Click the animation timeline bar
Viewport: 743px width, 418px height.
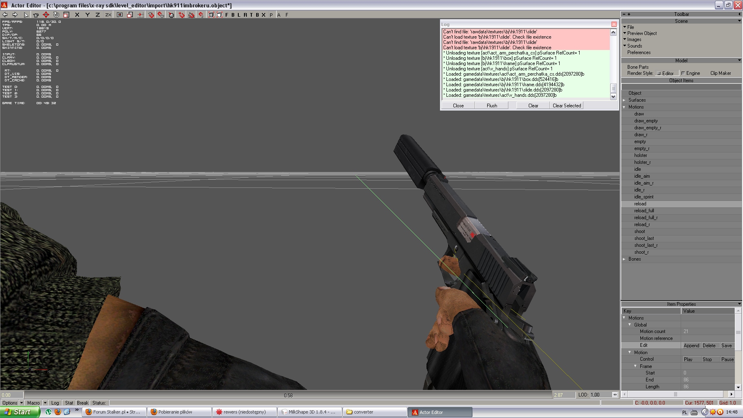pyautogui.click(x=288, y=395)
